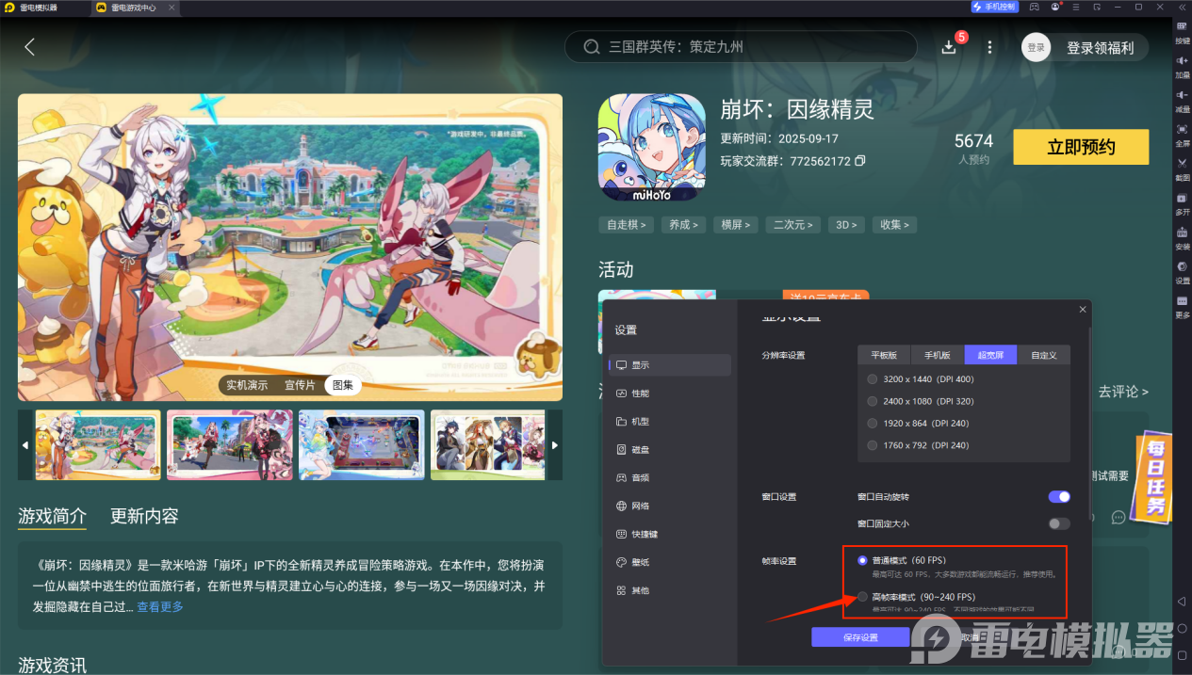Expand the 横屏 tag
The image size is (1192, 675).
click(x=736, y=225)
